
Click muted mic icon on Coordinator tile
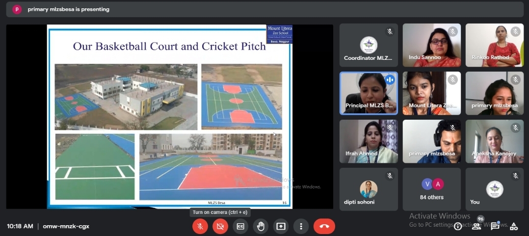pos(390,32)
